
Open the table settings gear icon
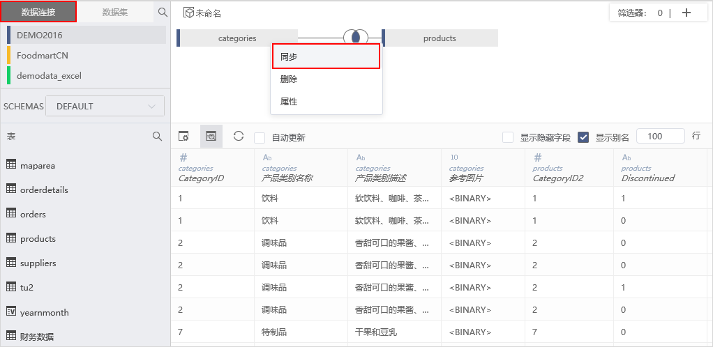click(x=183, y=137)
